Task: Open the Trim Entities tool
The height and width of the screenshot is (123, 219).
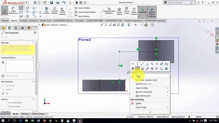Action: (47, 10)
